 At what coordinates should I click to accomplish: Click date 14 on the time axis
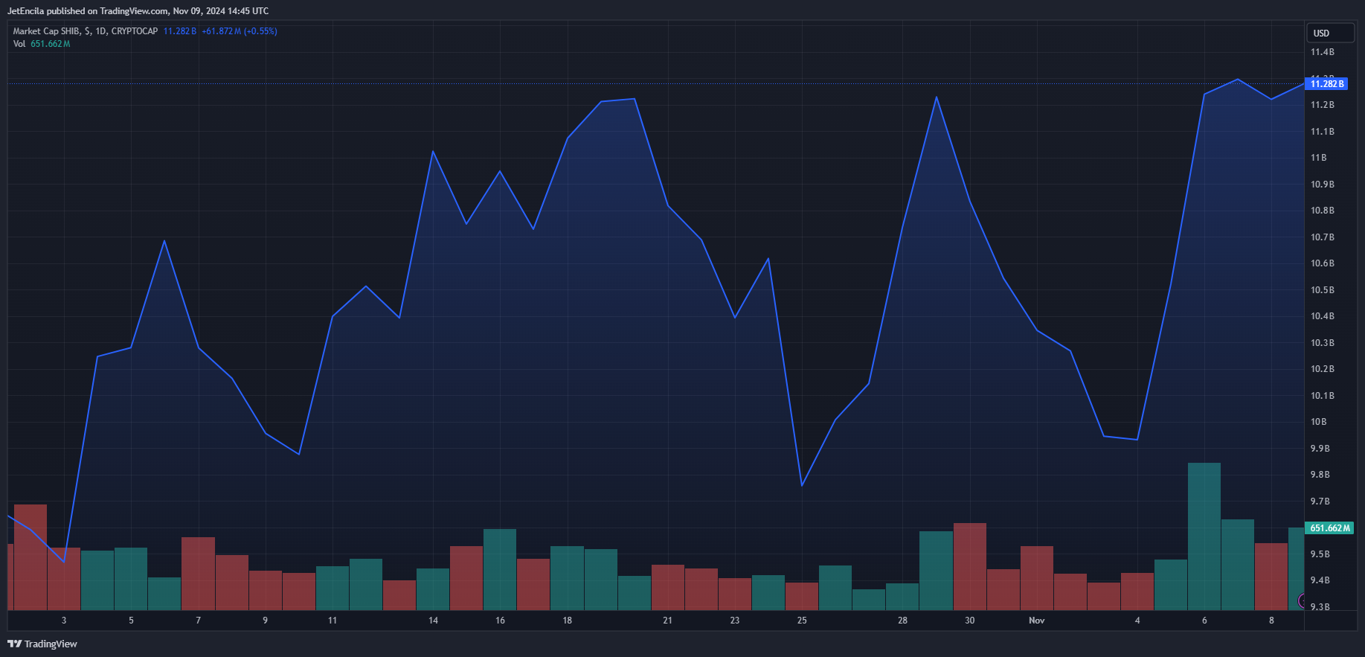(433, 621)
